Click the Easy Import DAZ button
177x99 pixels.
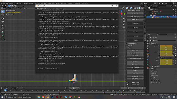[135, 16]
